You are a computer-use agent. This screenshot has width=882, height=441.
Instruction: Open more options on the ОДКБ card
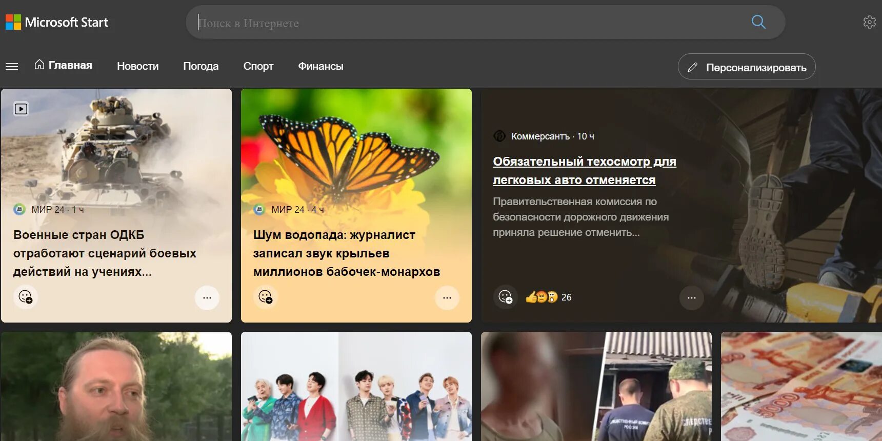[207, 298]
